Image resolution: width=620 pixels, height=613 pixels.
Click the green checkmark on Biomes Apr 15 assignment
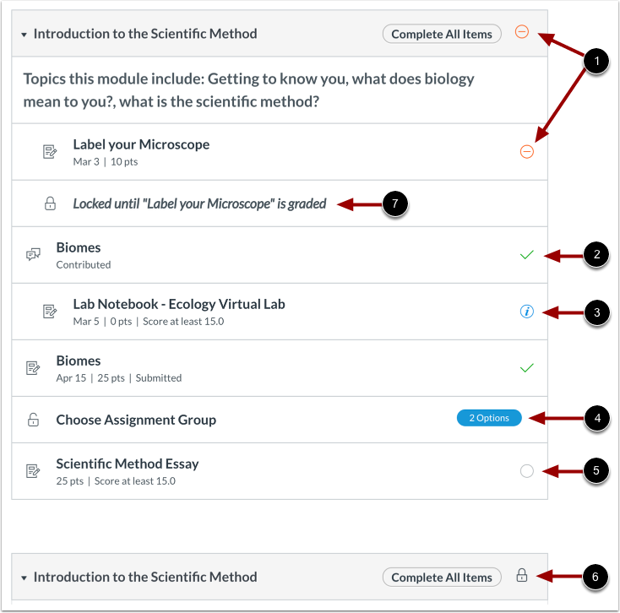click(527, 368)
